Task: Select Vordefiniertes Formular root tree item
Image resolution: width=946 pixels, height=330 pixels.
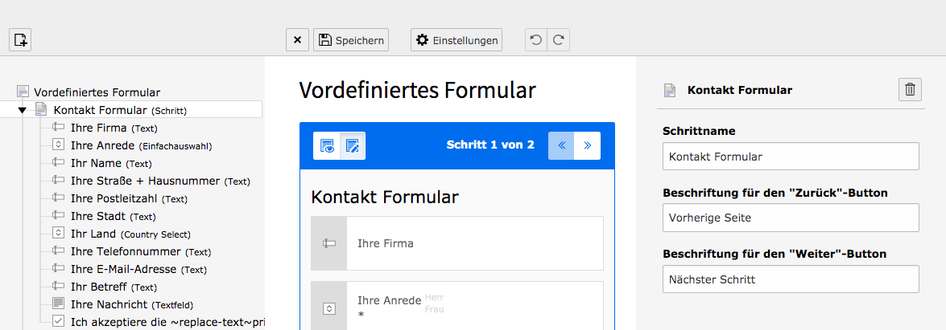Action: coord(89,92)
